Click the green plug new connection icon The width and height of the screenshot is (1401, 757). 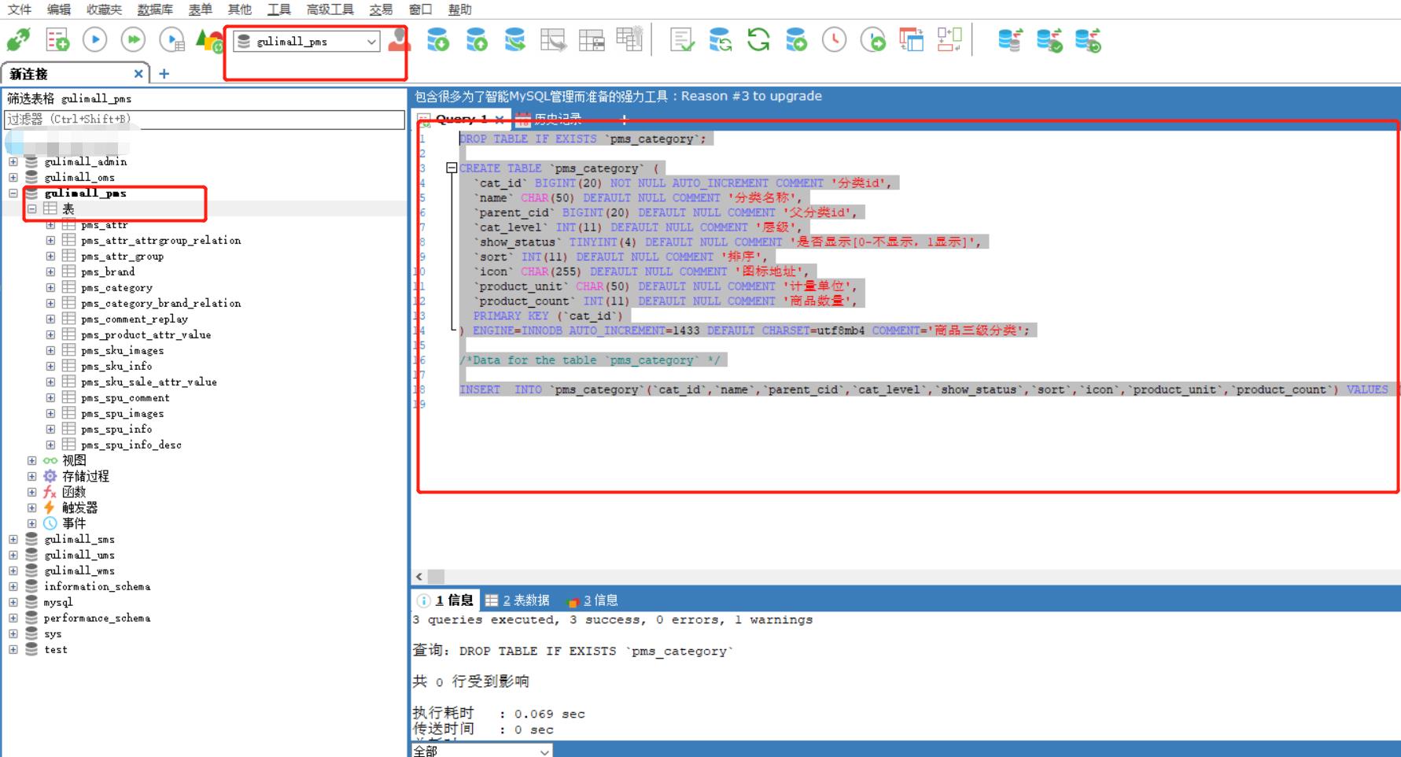click(x=18, y=39)
